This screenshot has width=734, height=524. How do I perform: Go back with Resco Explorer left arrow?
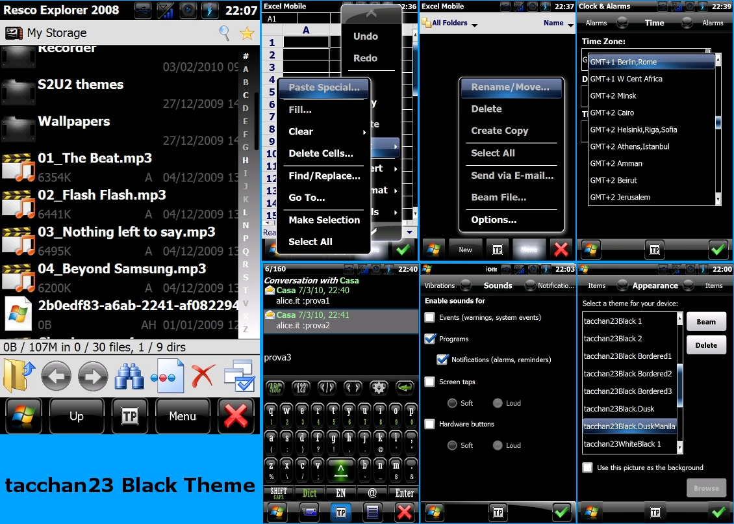(56, 376)
